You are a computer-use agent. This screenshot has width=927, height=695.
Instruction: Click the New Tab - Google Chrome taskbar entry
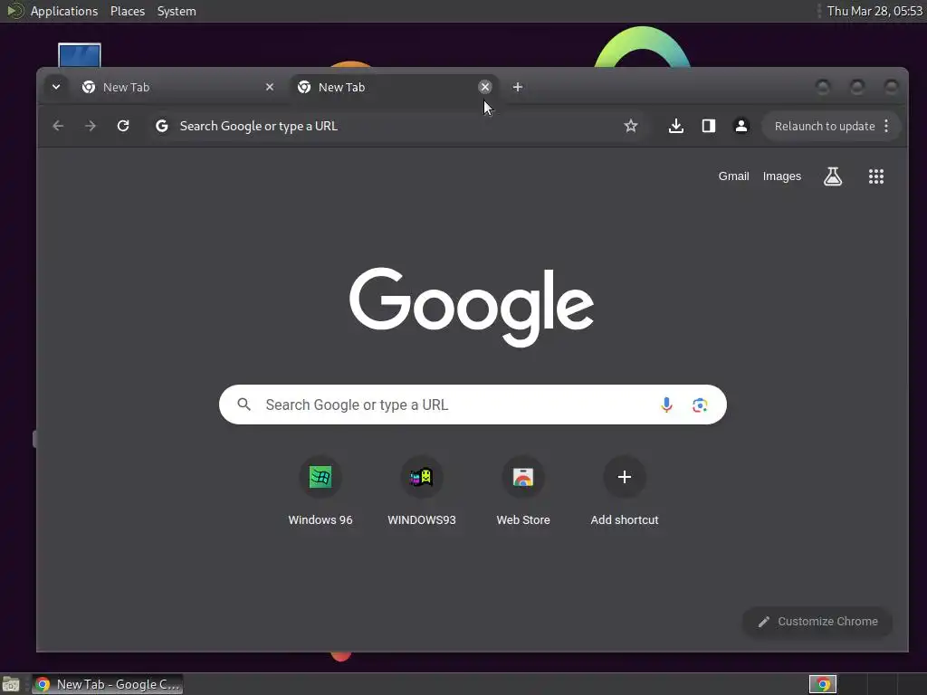pos(107,684)
